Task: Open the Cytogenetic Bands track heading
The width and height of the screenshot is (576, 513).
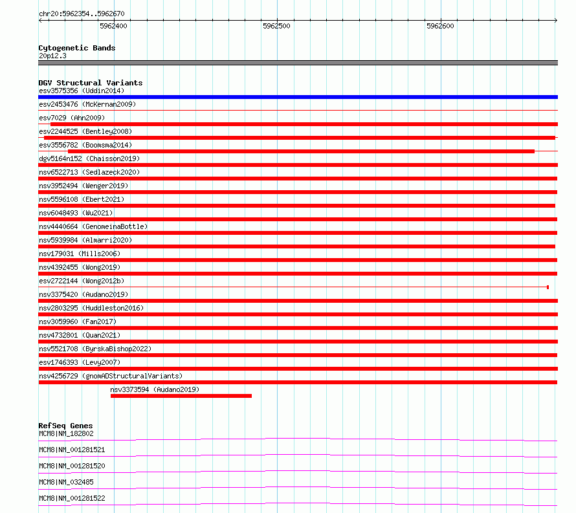Action: 77,48
